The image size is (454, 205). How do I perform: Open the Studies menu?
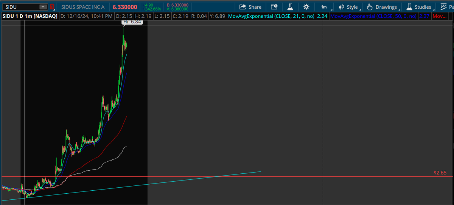(x=419, y=7)
